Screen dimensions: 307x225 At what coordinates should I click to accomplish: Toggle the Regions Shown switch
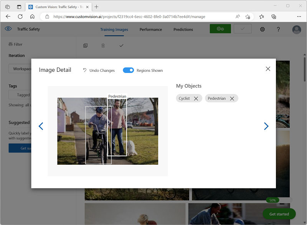point(128,70)
